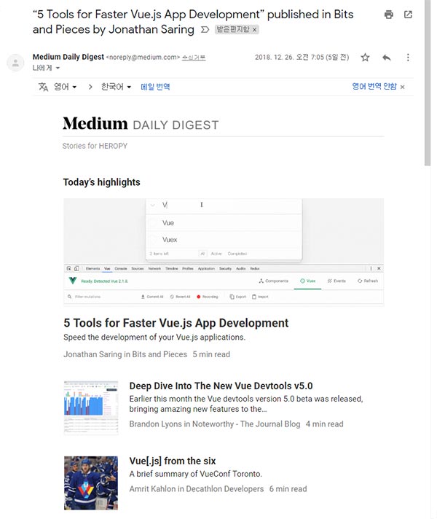
Task: Expand the recipient details arrow next to 나에게
Action: pos(58,69)
